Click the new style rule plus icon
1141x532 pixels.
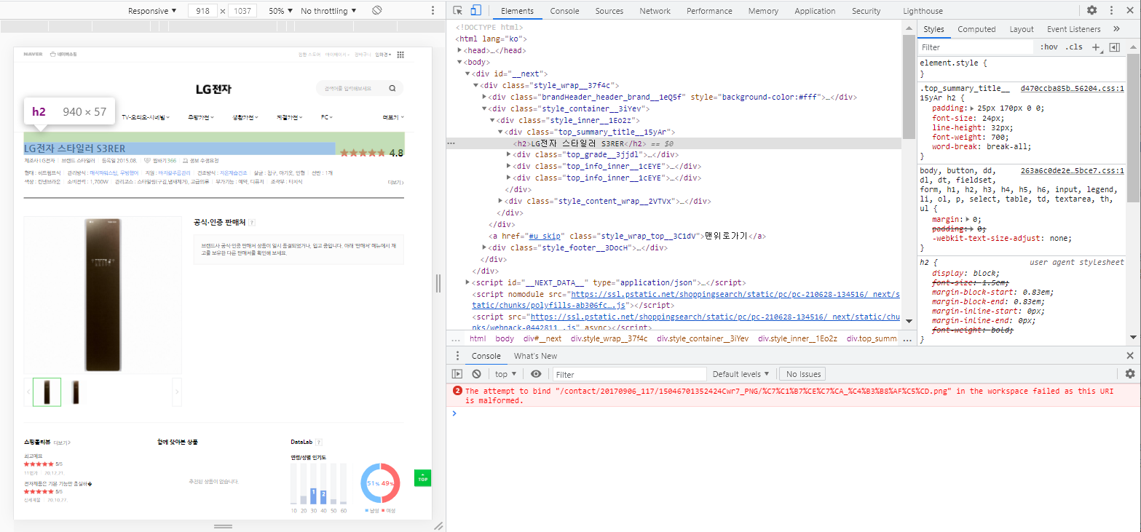pyautogui.click(x=1096, y=47)
